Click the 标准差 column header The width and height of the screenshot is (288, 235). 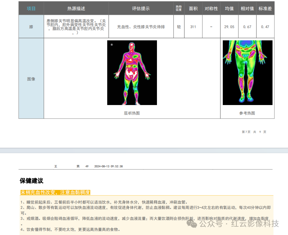point(265,9)
